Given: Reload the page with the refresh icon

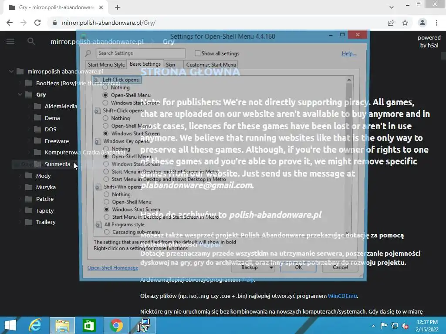Looking at the screenshot, I should (37, 23).
